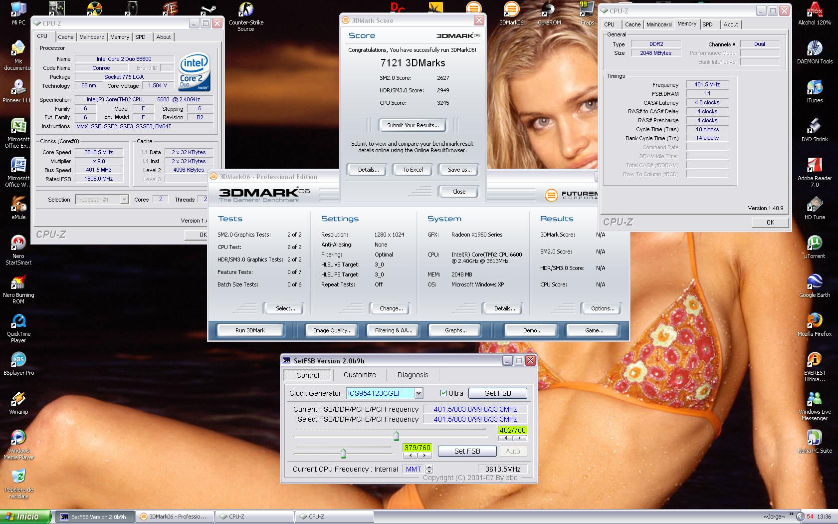Open Customize tab in SetFSB
Viewport: 838px width, 524px height.
pyautogui.click(x=360, y=375)
